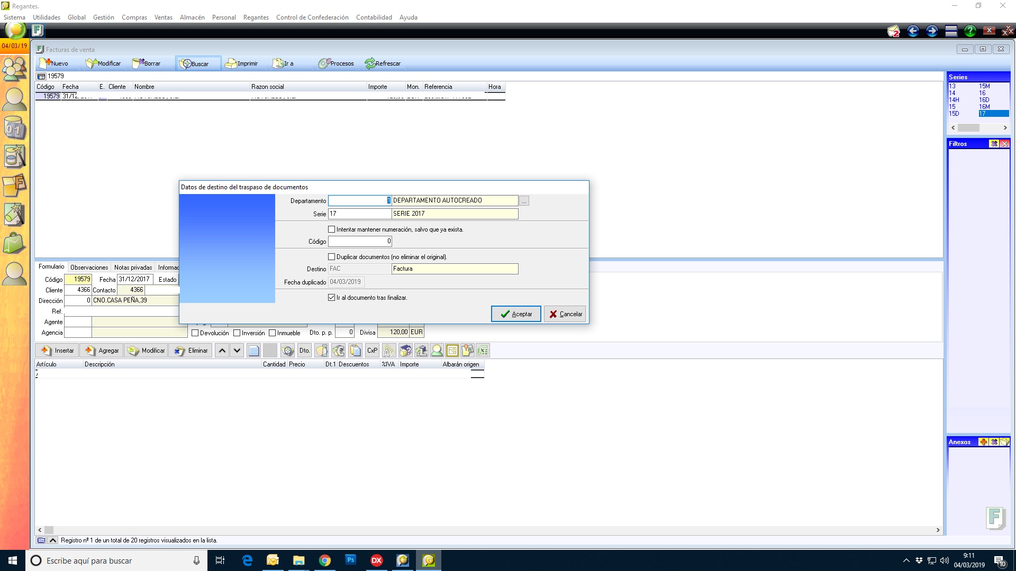Image resolution: width=1016 pixels, height=571 pixels.
Task: Click the Excel export icon in lines toolbar
Action: point(483,351)
